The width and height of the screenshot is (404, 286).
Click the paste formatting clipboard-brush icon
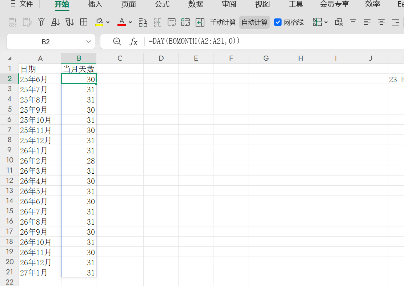click(x=27, y=23)
